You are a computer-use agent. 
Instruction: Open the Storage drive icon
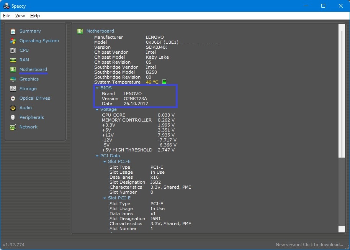[x=13, y=89]
